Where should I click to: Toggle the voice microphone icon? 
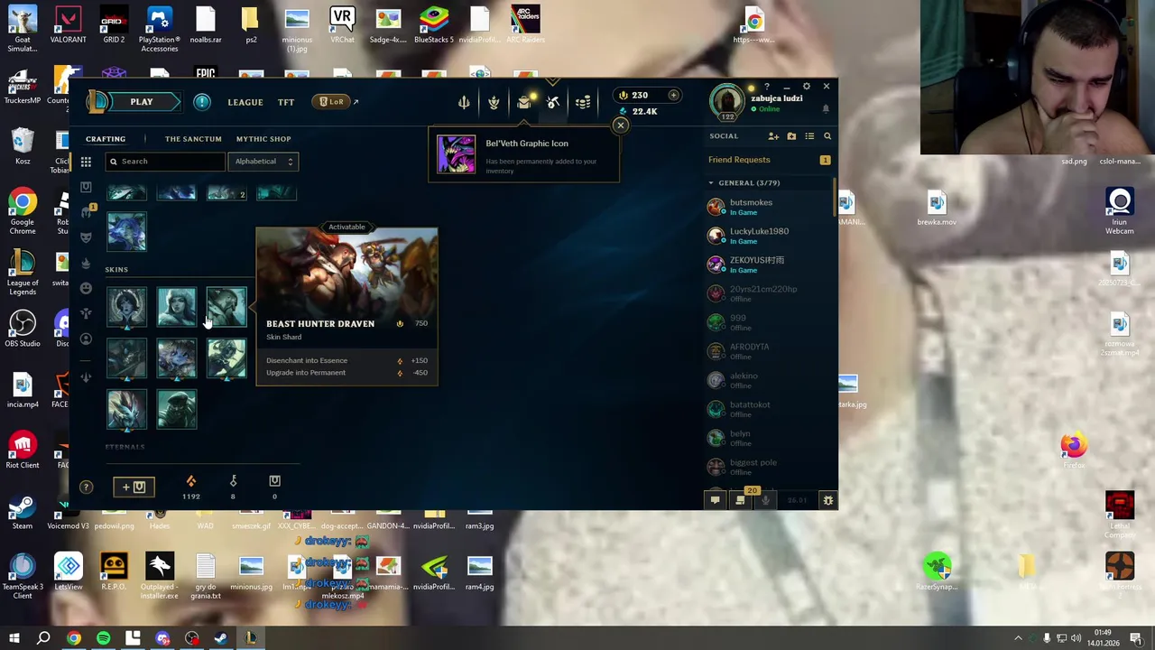766,500
